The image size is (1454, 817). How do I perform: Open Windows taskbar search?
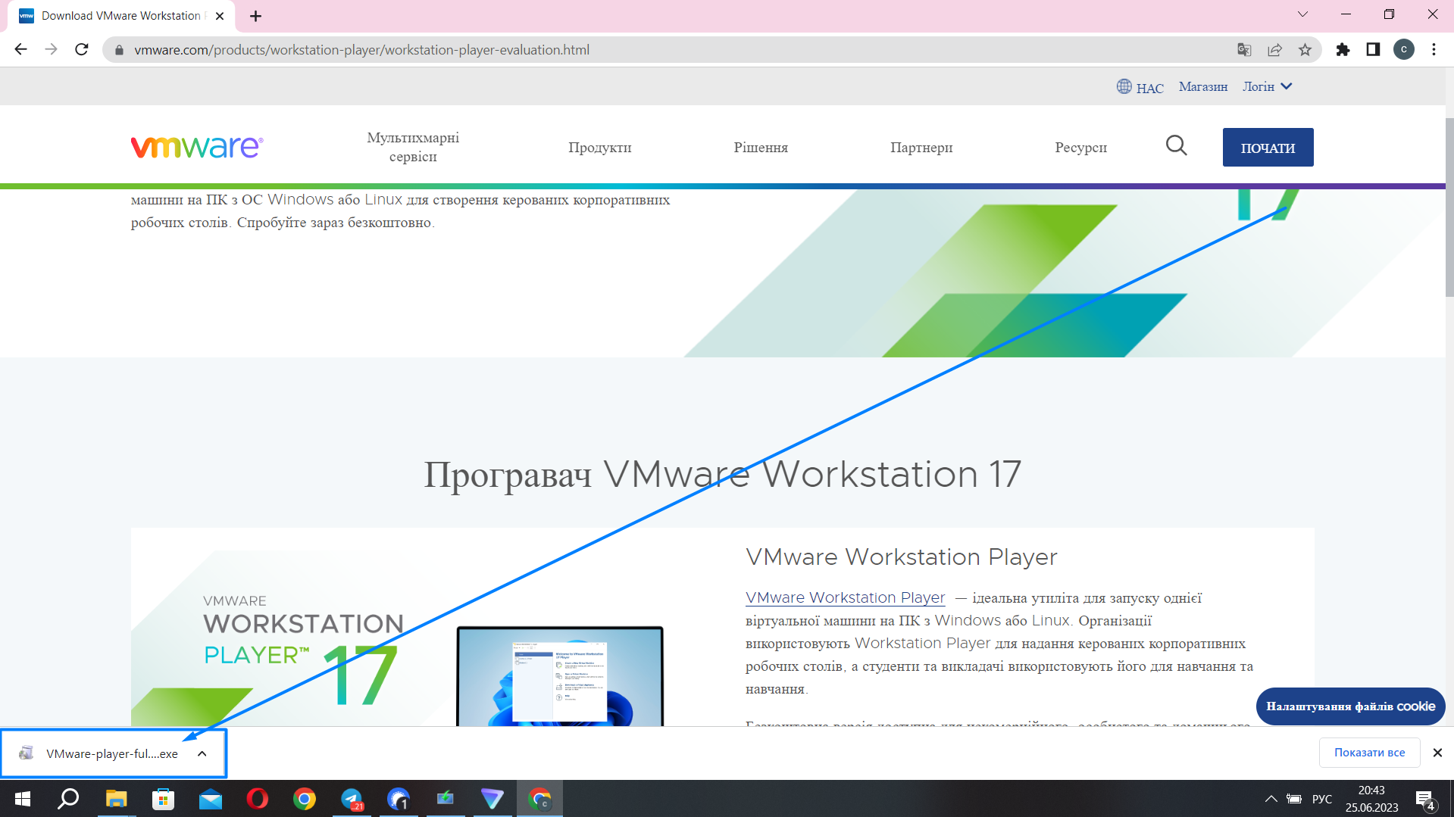coord(69,799)
